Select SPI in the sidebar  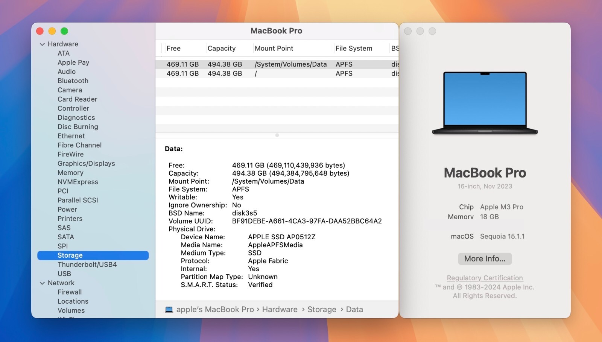[63, 246]
